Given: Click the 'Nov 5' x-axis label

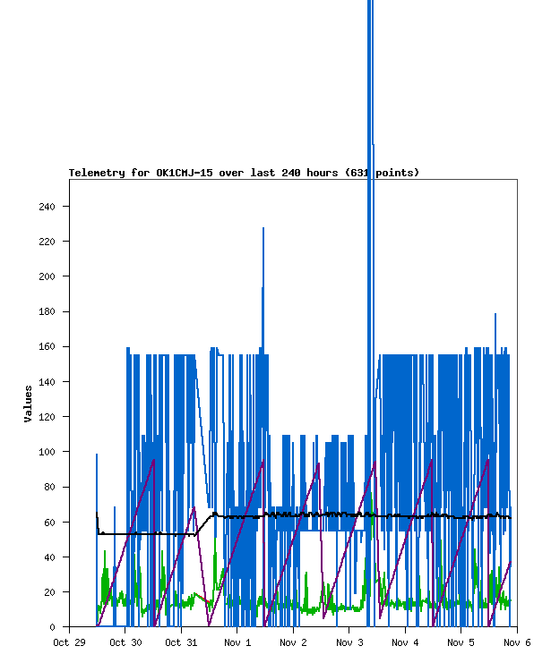Looking at the screenshot, I should pos(461,642).
